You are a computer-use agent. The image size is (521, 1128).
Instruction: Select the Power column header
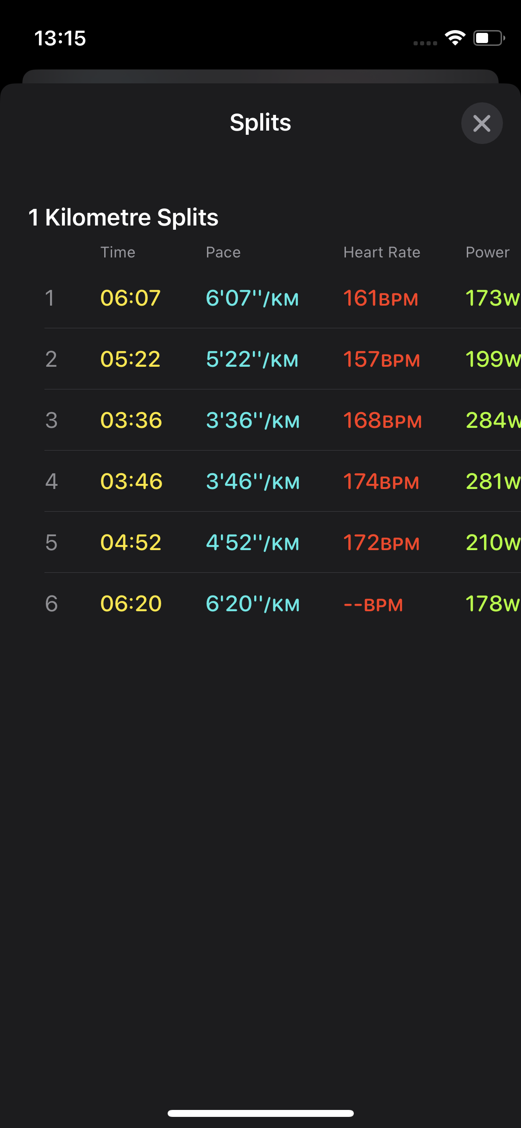click(487, 252)
